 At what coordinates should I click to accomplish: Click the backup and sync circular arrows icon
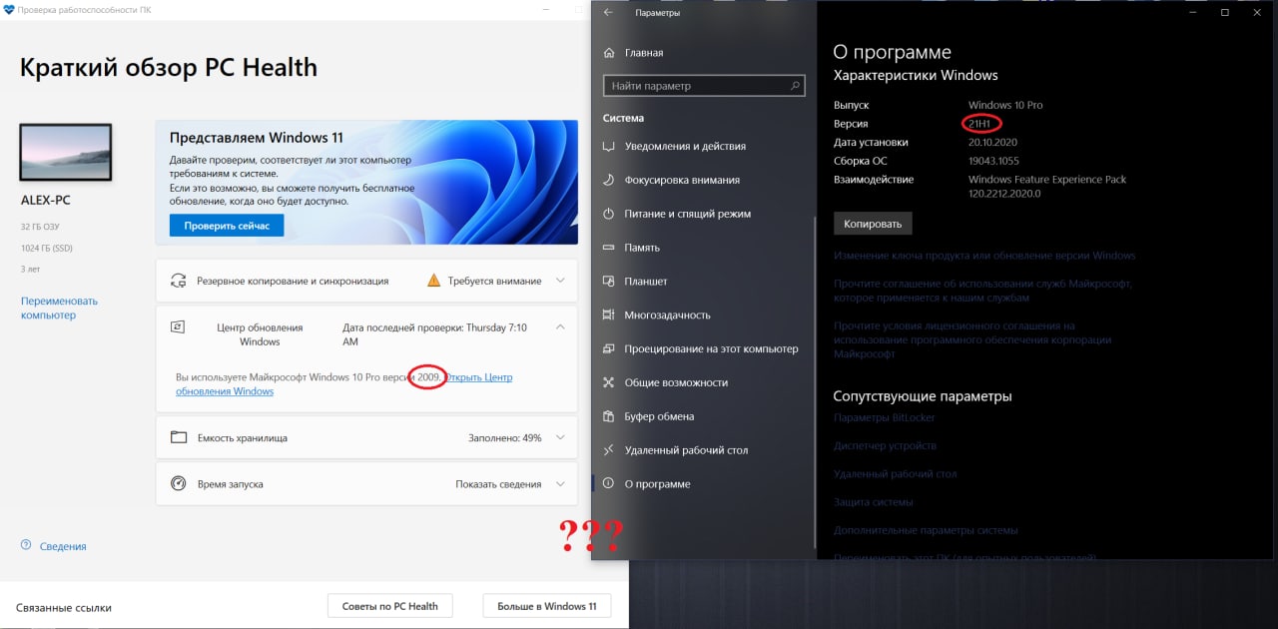point(179,281)
